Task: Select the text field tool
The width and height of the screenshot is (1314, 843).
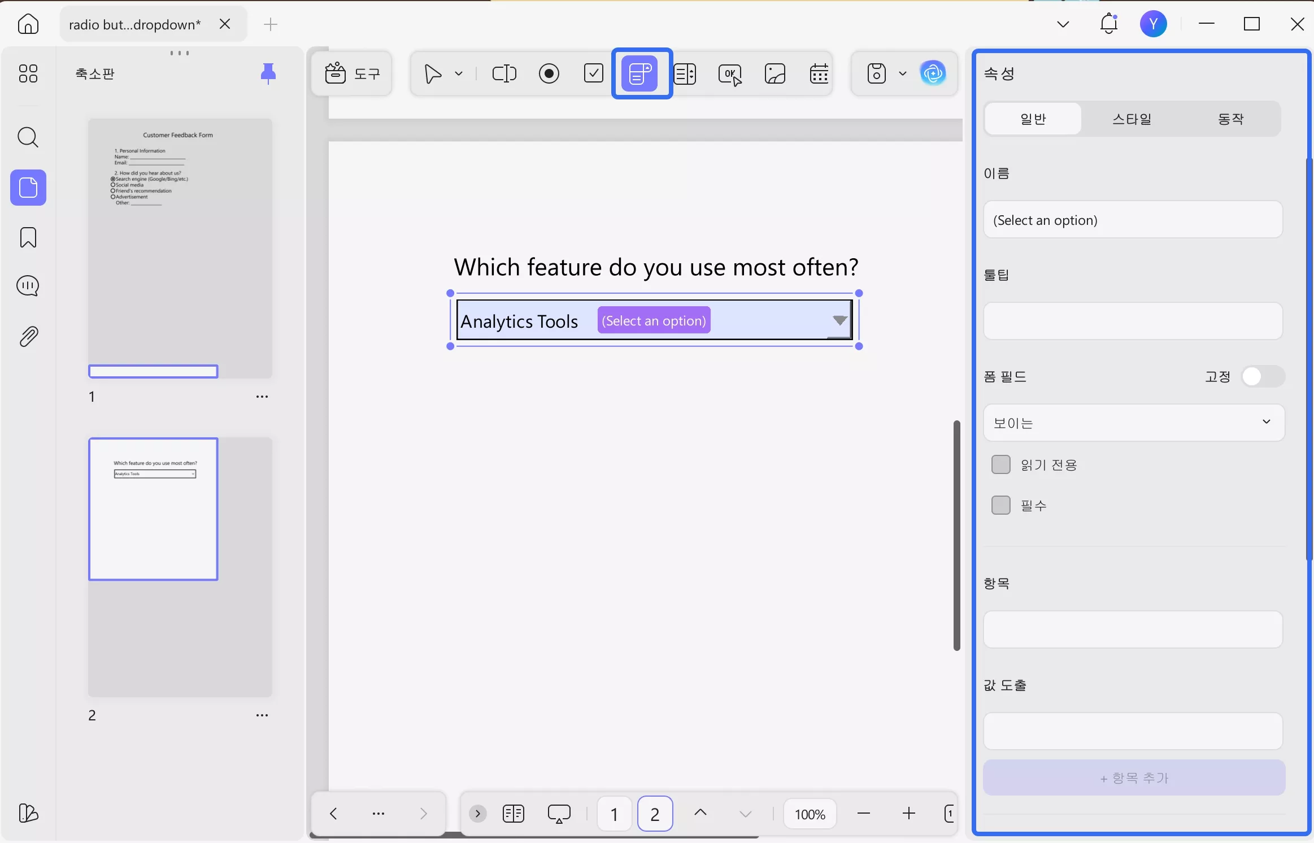Action: [x=504, y=73]
